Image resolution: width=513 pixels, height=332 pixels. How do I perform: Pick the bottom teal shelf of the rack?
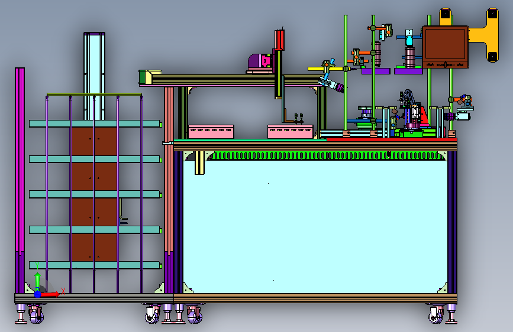pyautogui.click(x=95, y=265)
